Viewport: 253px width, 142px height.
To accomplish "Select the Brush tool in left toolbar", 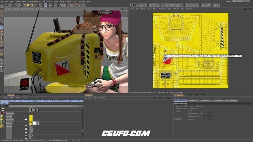I will point(2,27).
